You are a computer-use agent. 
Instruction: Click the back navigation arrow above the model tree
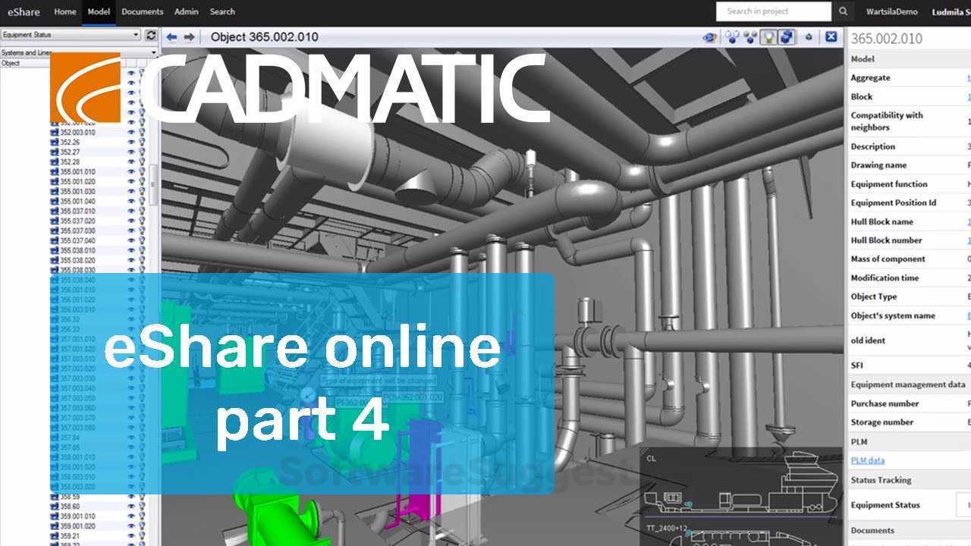coord(171,36)
